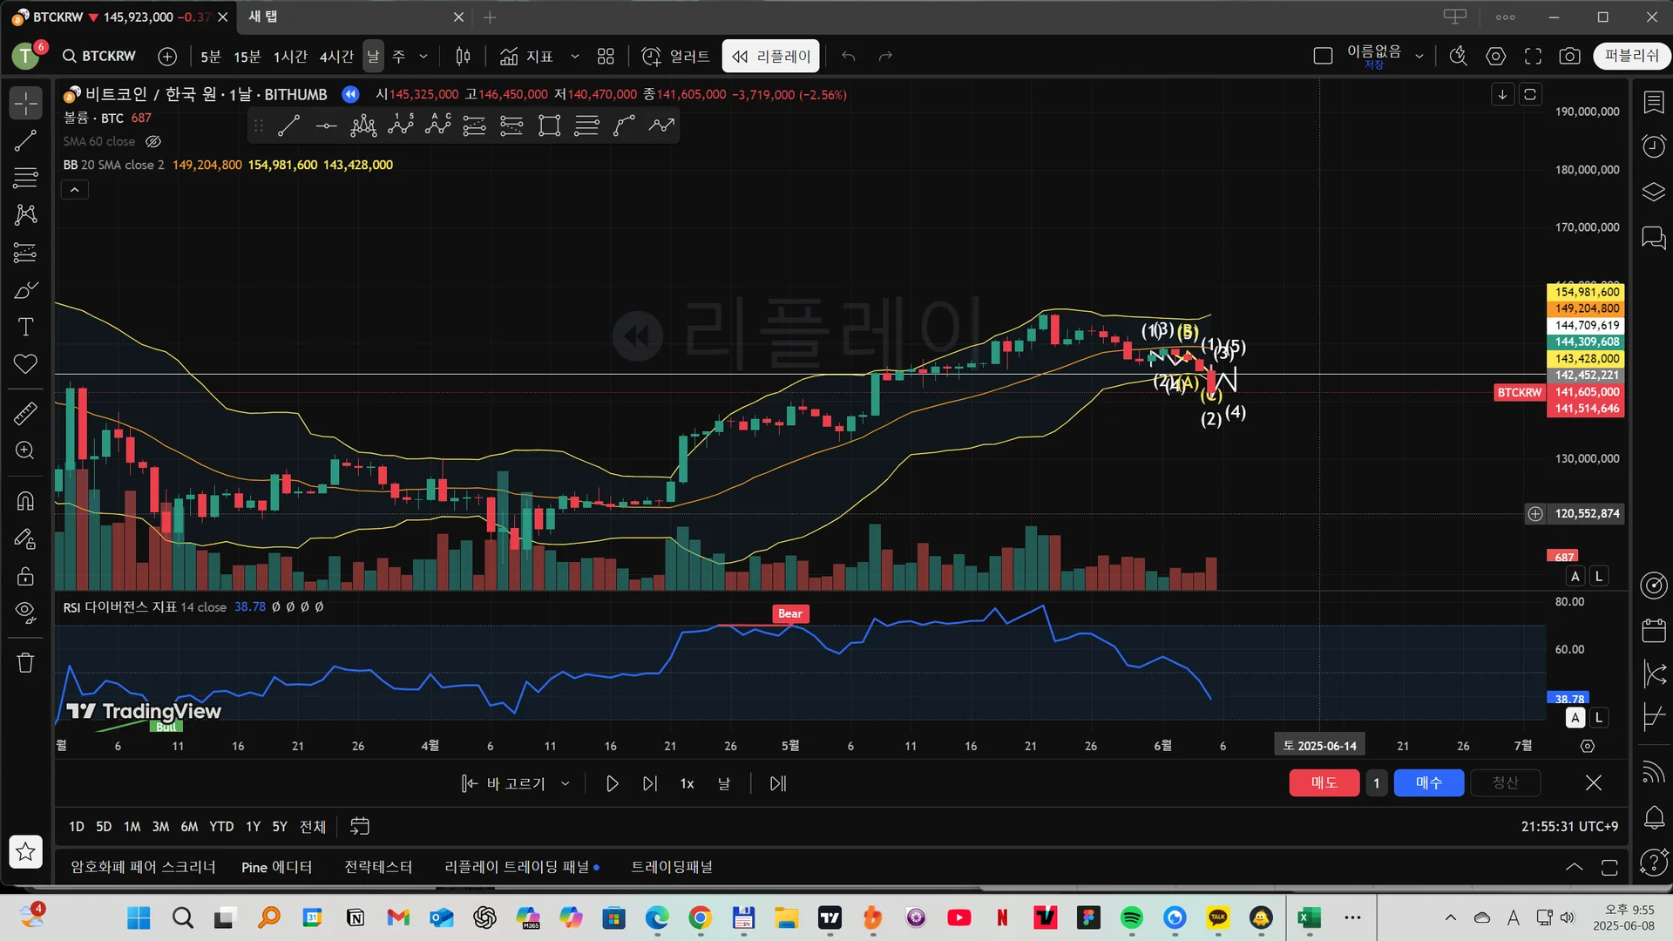This screenshot has height=941, width=1673.
Task: Take a chart snapshot with camera icon
Action: pyautogui.click(x=1569, y=57)
